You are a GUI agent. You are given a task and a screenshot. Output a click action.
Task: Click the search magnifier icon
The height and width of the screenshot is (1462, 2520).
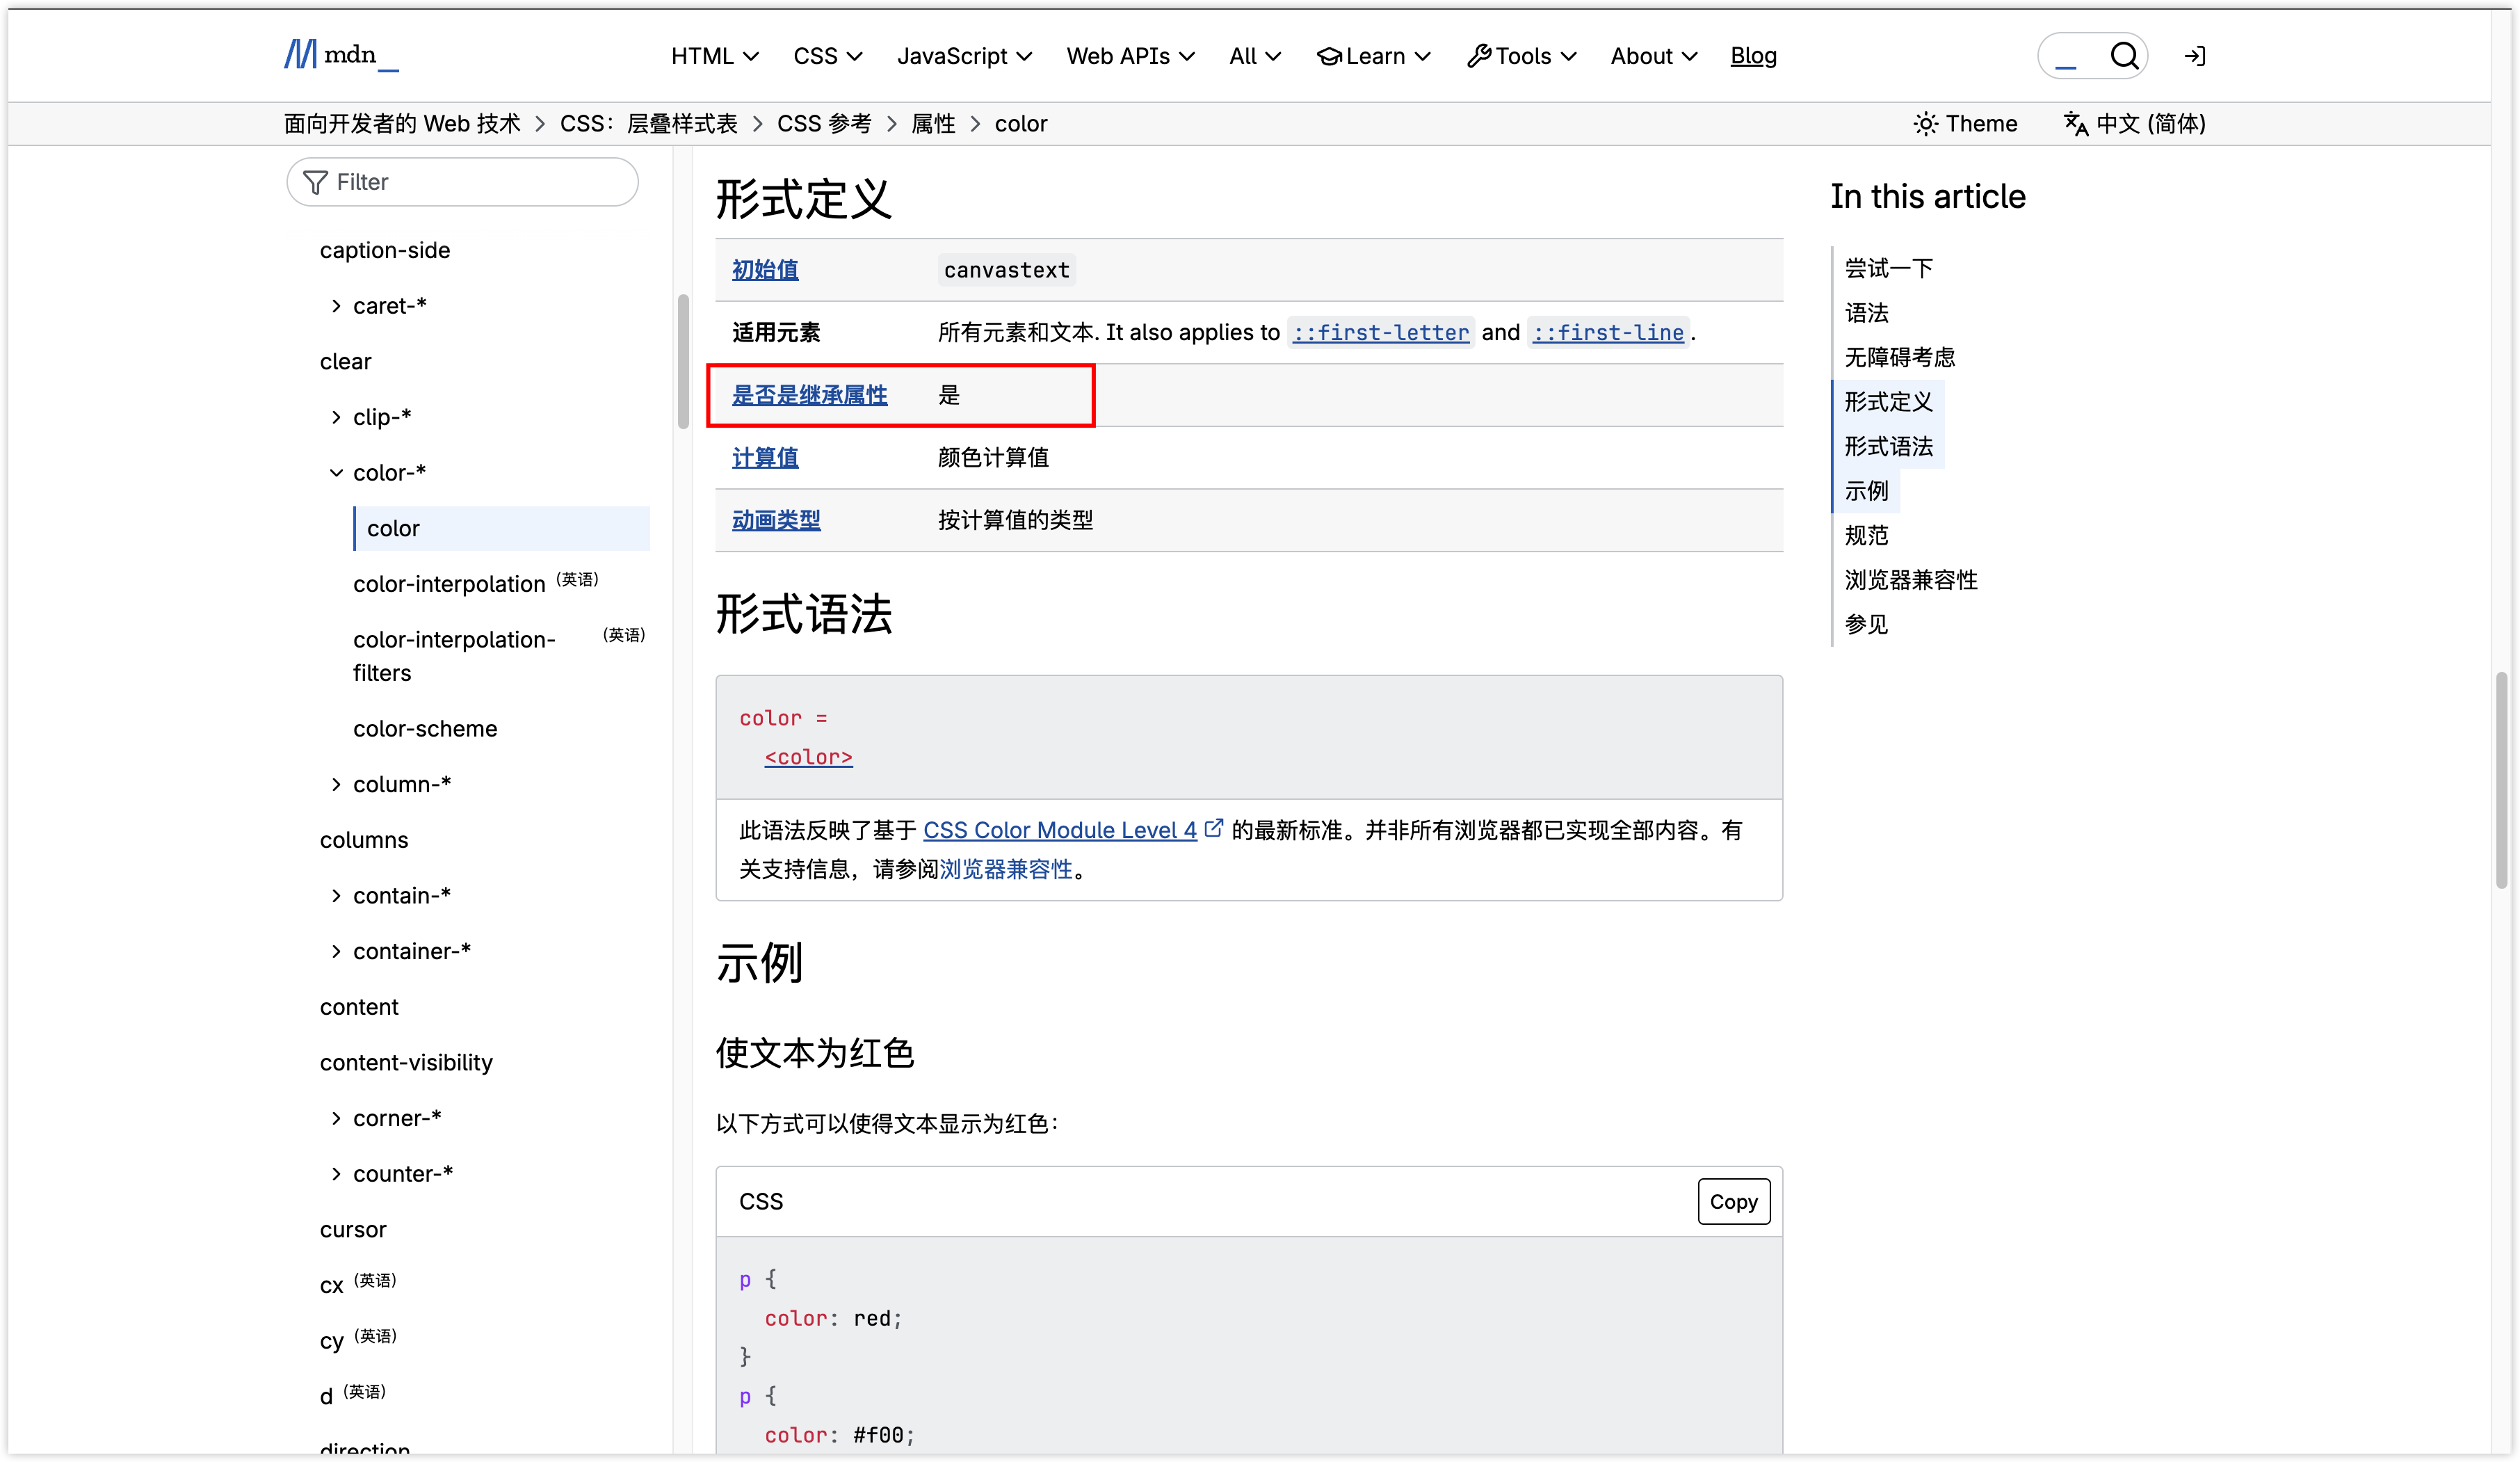2124,56
